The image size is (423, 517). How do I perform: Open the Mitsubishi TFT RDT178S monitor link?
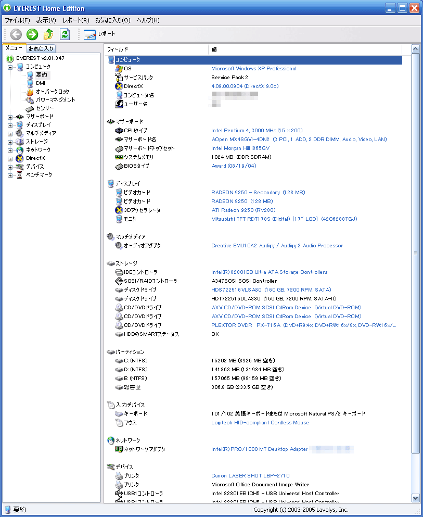point(284,219)
